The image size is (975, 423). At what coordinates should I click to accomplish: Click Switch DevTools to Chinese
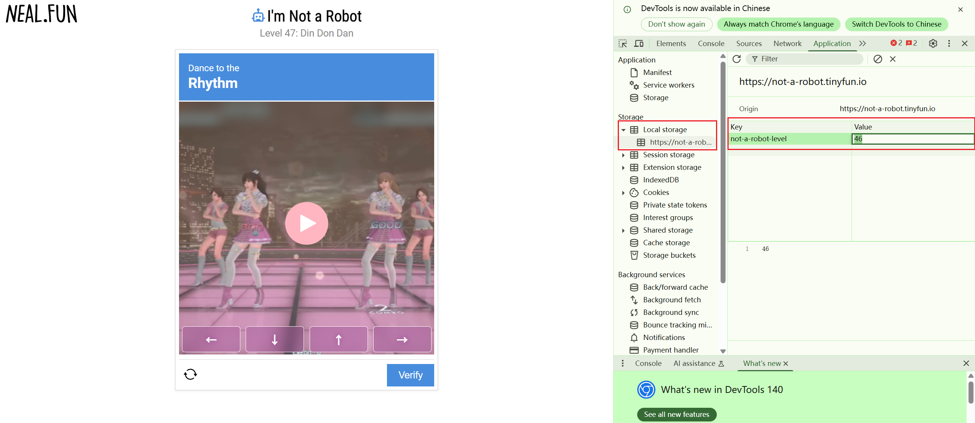click(896, 24)
